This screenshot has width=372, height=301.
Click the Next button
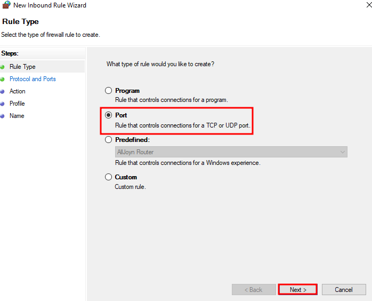[x=298, y=290]
